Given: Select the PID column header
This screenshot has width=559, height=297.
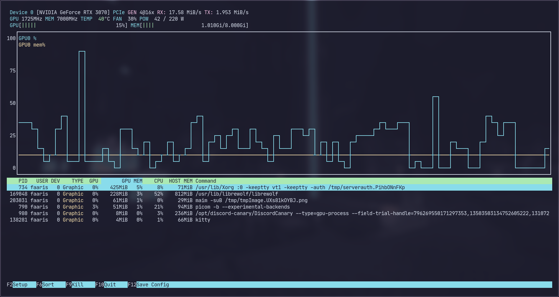Looking at the screenshot, I should coord(23,181).
